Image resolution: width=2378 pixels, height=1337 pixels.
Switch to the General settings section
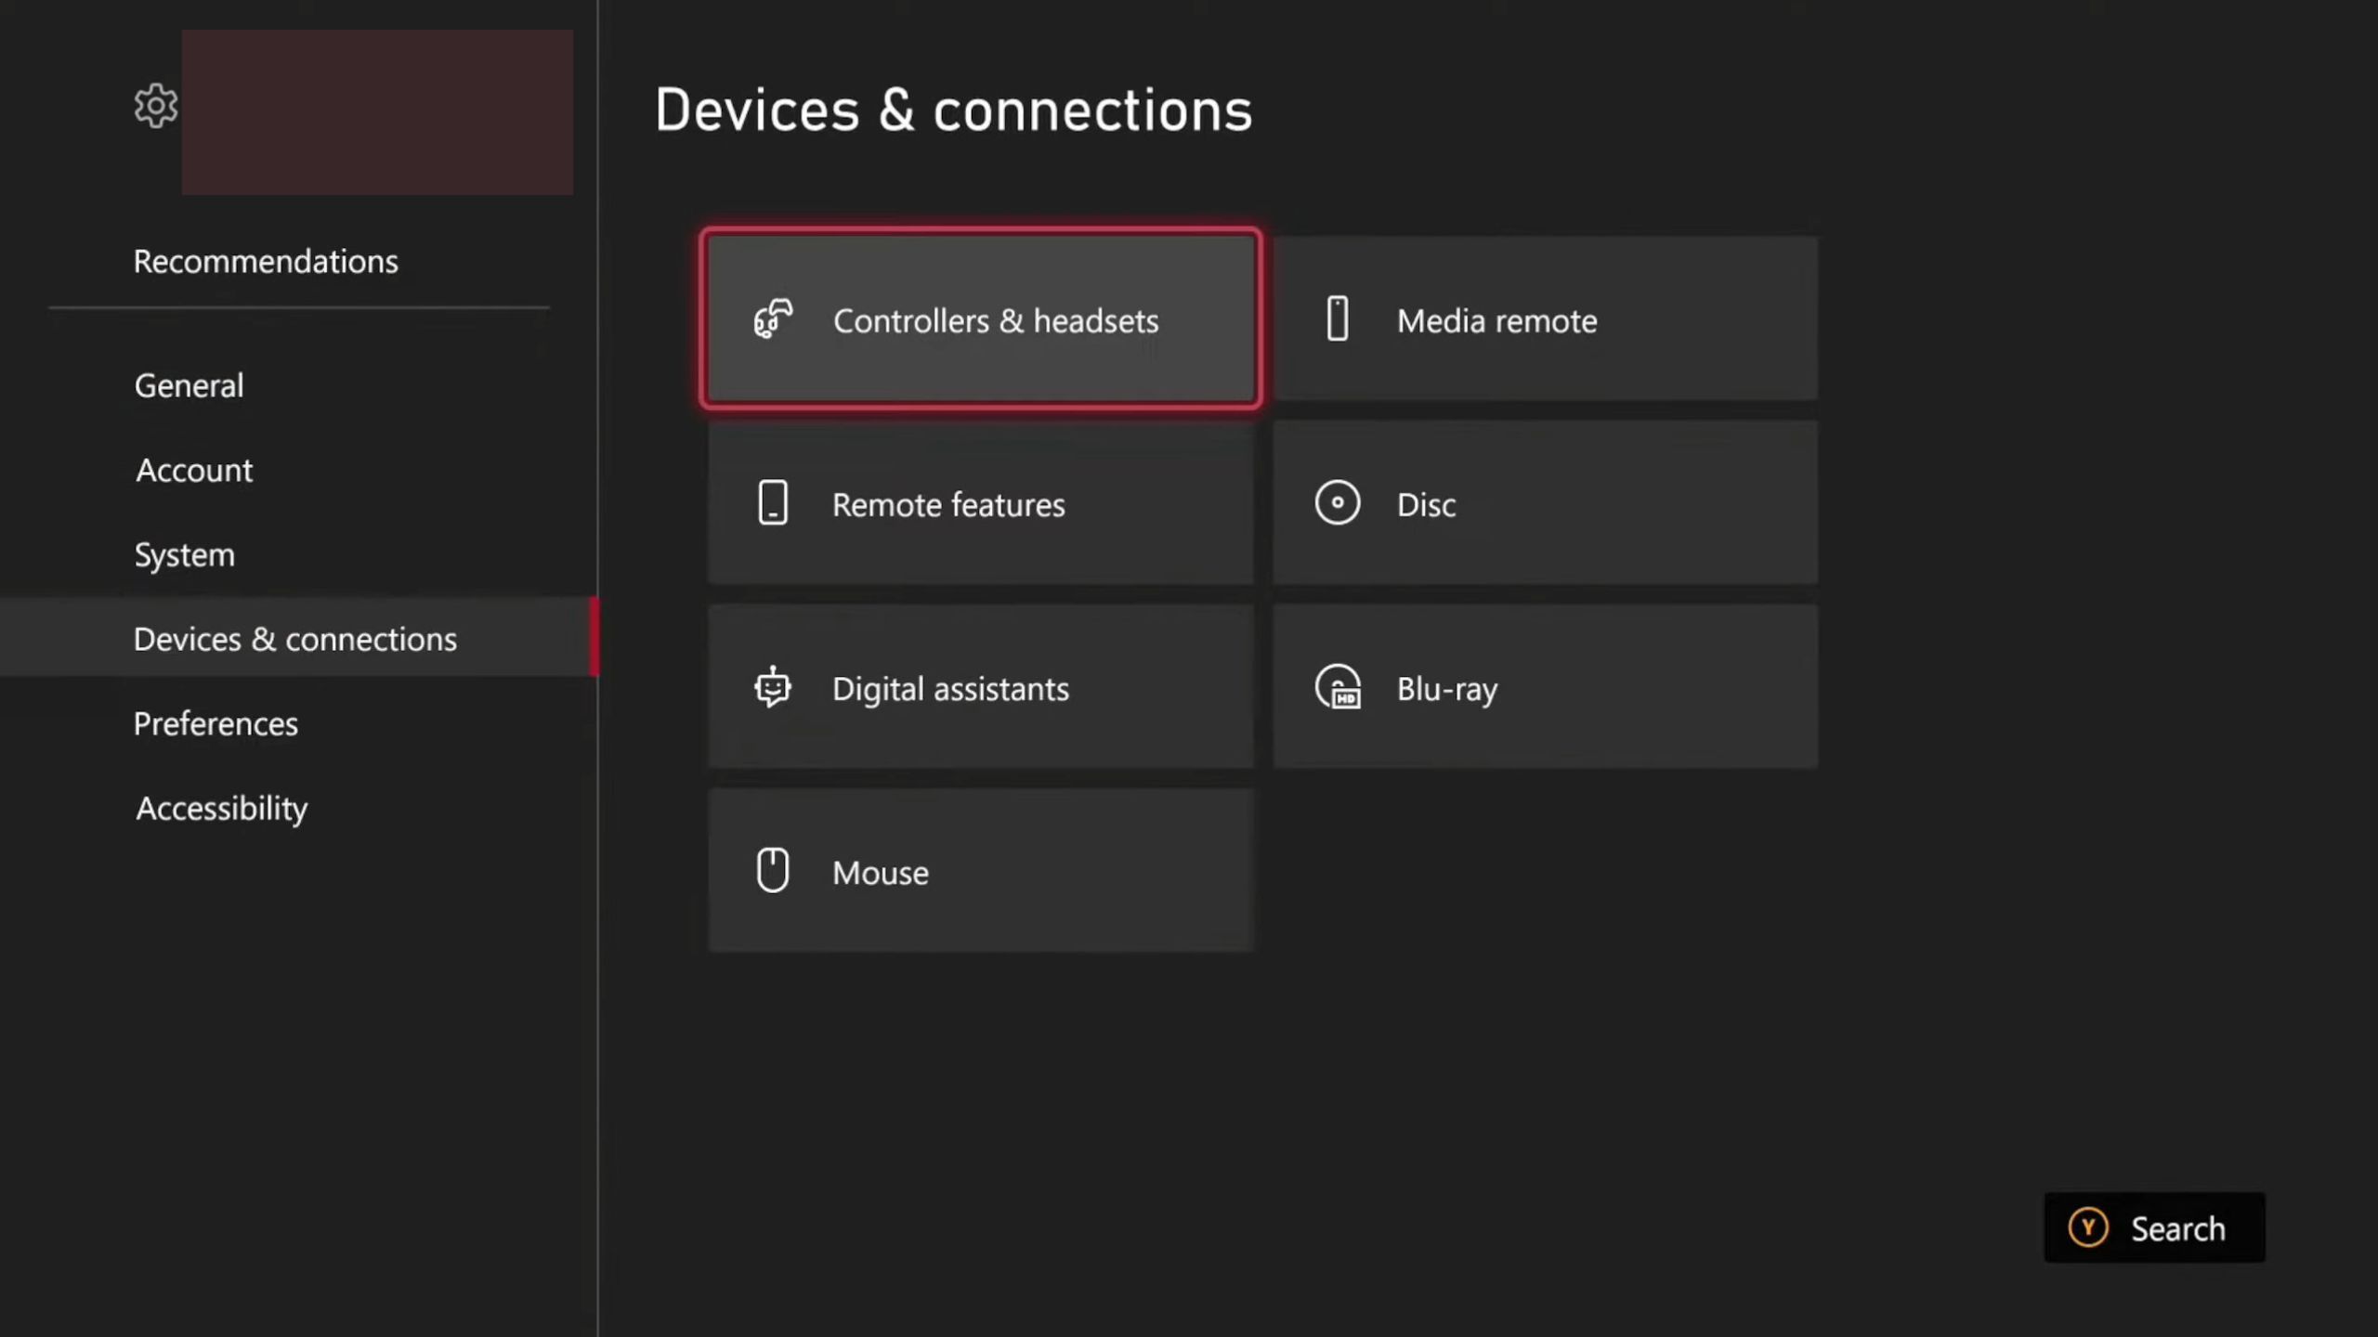pyautogui.click(x=189, y=384)
